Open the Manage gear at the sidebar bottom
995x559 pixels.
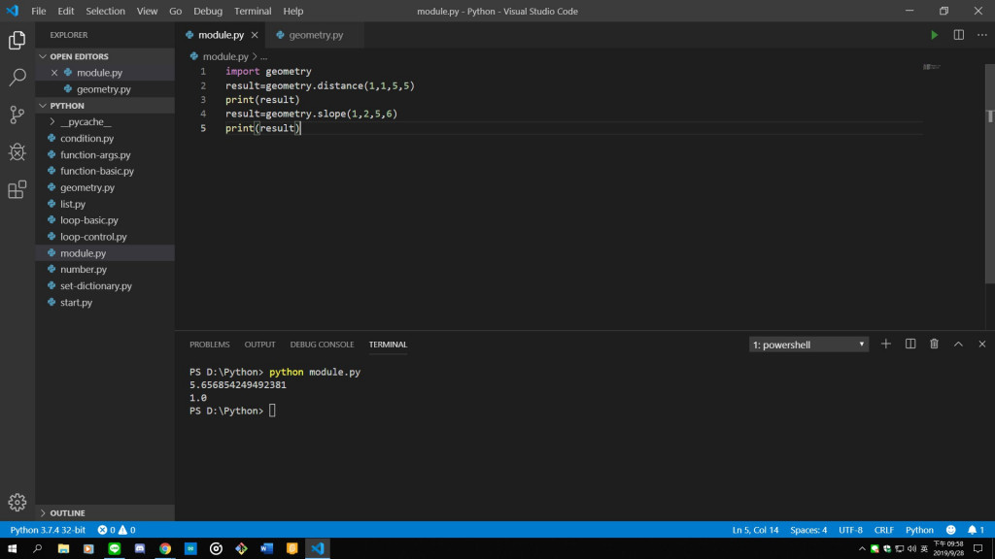click(17, 502)
